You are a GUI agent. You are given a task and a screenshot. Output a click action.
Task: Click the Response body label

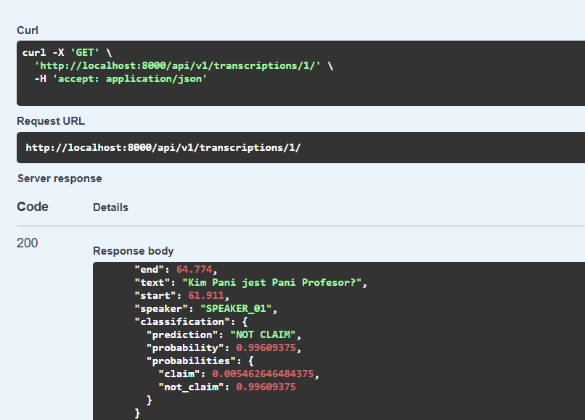[x=133, y=251]
